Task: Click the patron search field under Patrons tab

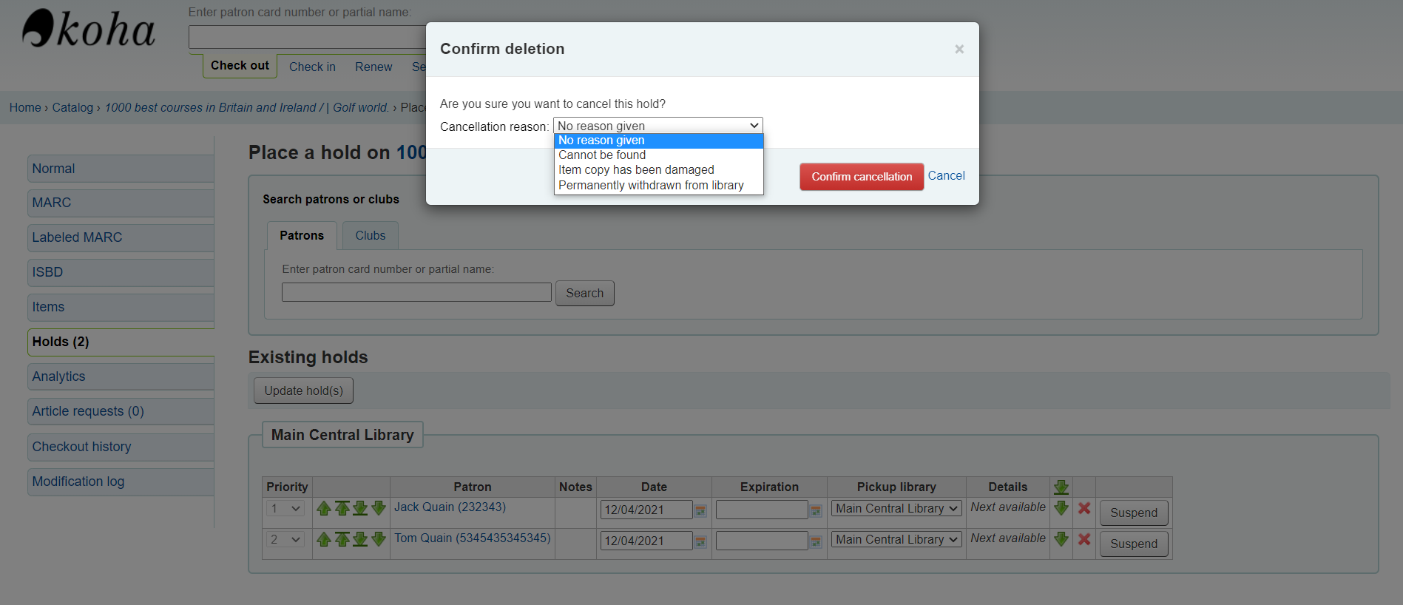Action: pos(416,292)
